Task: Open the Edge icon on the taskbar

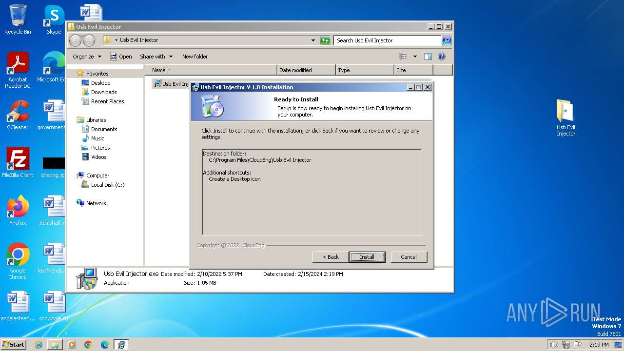Action: pos(105,345)
